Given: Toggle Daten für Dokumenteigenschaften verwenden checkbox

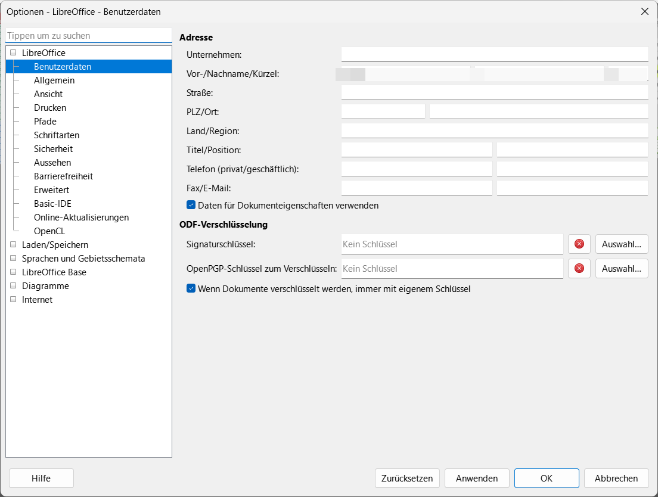Looking at the screenshot, I should click(191, 205).
